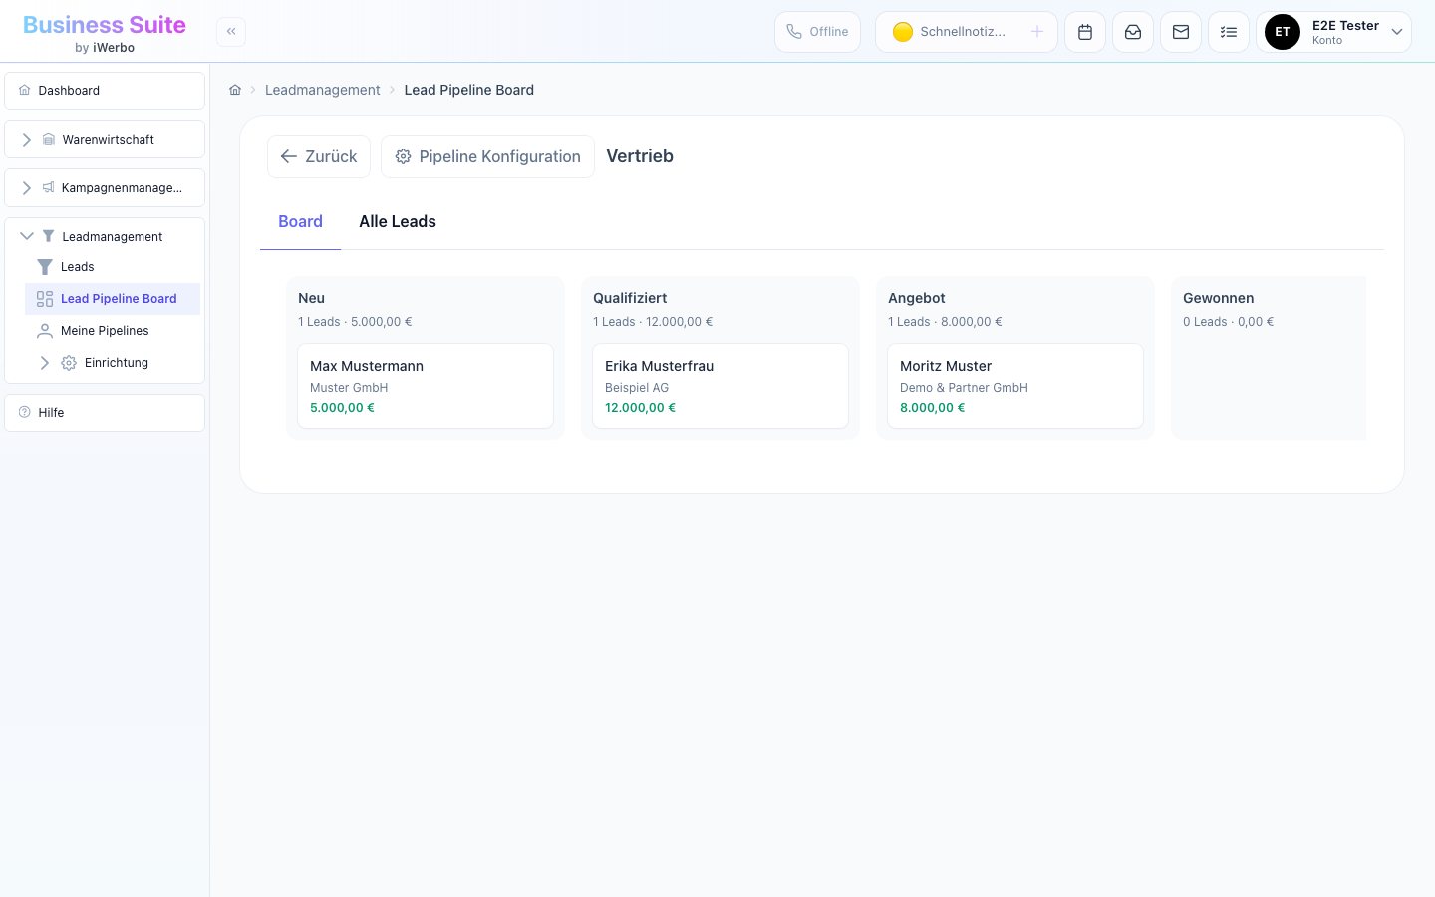Click the 12.000,00 € amount on Erika's card
The height and width of the screenshot is (897, 1435).
(640, 408)
